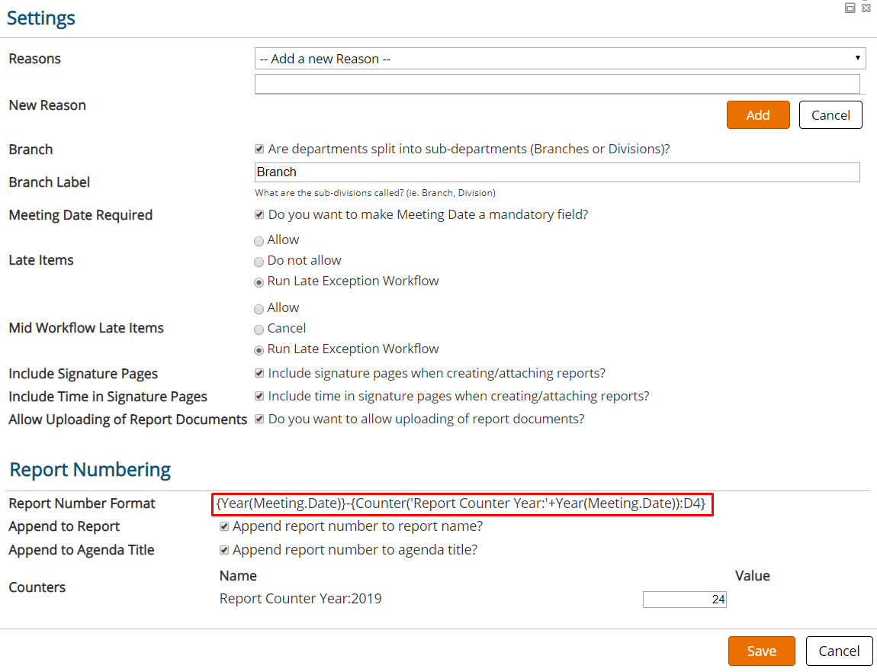The width and height of the screenshot is (877, 672).
Task: Toggle Append report number to report name
Action: [x=224, y=526]
